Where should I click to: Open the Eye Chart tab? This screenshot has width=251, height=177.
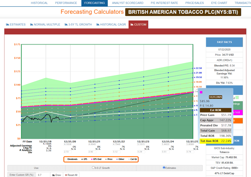(x=219, y=3)
